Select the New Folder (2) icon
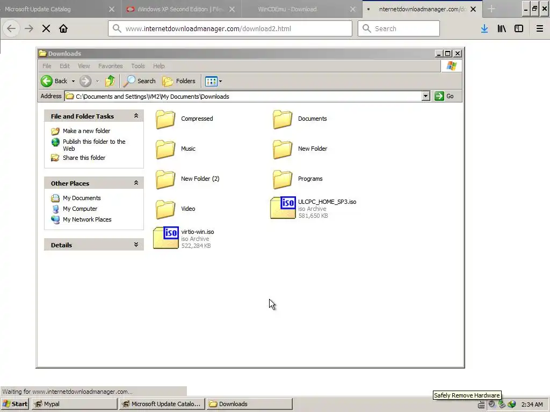Image resolution: width=550 pixels, height=412 pixels. click(165, 179)
